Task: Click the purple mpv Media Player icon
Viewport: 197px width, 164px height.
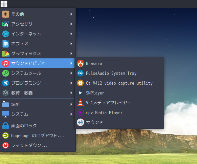Action: coord(80,113)
